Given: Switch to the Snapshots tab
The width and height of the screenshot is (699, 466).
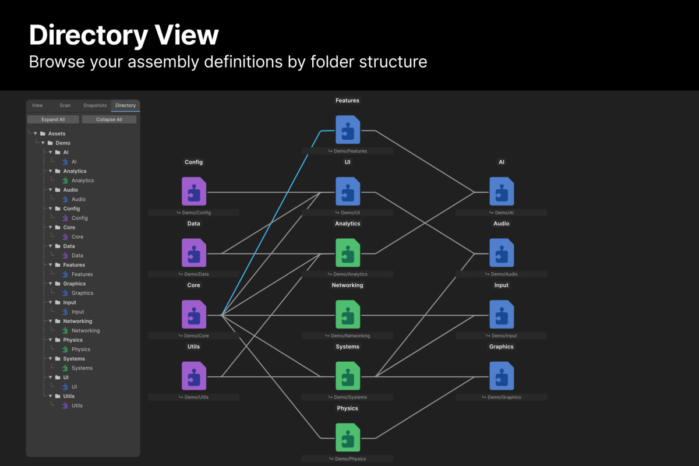Looking at the screenshot, I should tap(94, 105).
